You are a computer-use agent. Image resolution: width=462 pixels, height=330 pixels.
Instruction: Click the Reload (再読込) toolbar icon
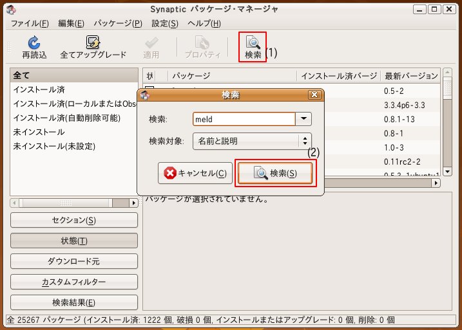click(x=34, y=43)
